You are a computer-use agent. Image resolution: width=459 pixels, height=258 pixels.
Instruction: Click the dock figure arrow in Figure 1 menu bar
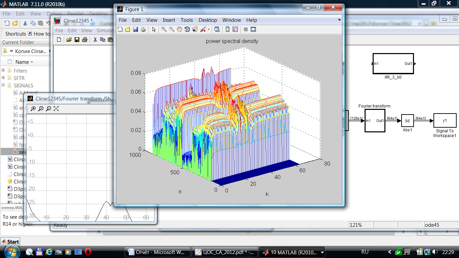(x=339, y=20)
